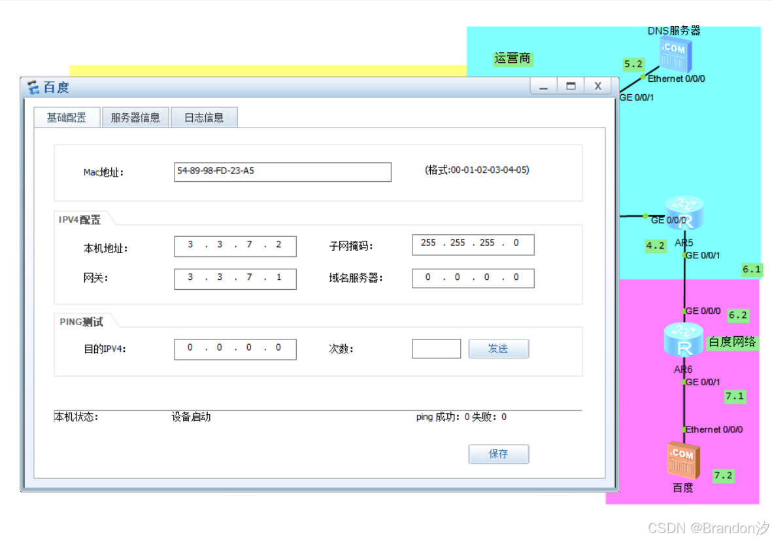Viewport: 772px width, 541px height.
Task: Click the 百度 server icon in topology
Action: tap(683, 461)
